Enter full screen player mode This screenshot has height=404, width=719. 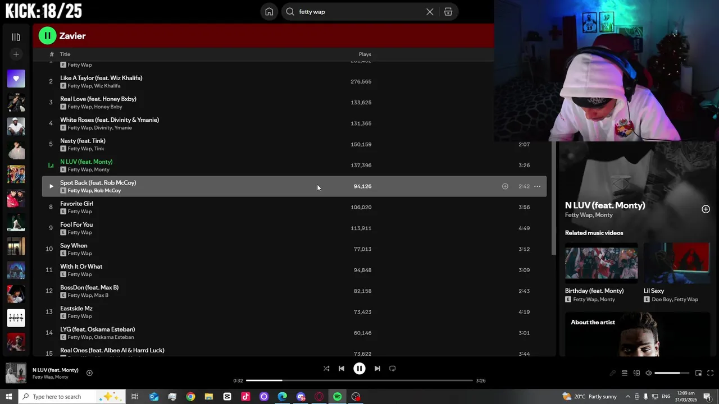pos(710,373)
